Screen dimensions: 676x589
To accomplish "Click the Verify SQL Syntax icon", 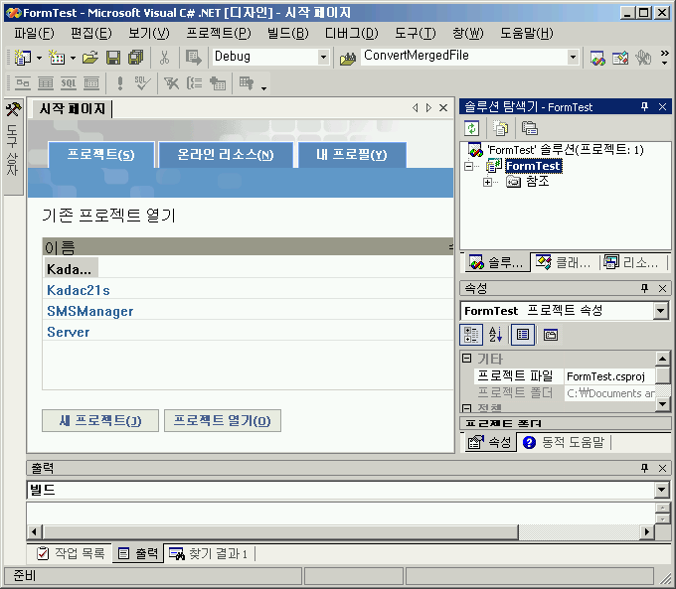I will (142, 83).
